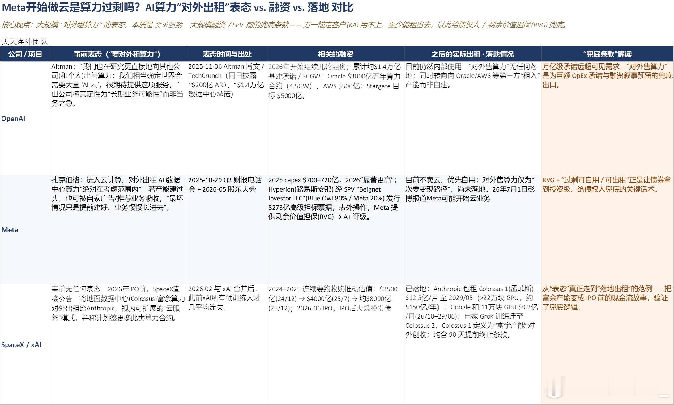Click the cell beginning '2024–2025 连续要约收购'
The width and height of the screenshot is (674, 405).
[x=336, y=344]
